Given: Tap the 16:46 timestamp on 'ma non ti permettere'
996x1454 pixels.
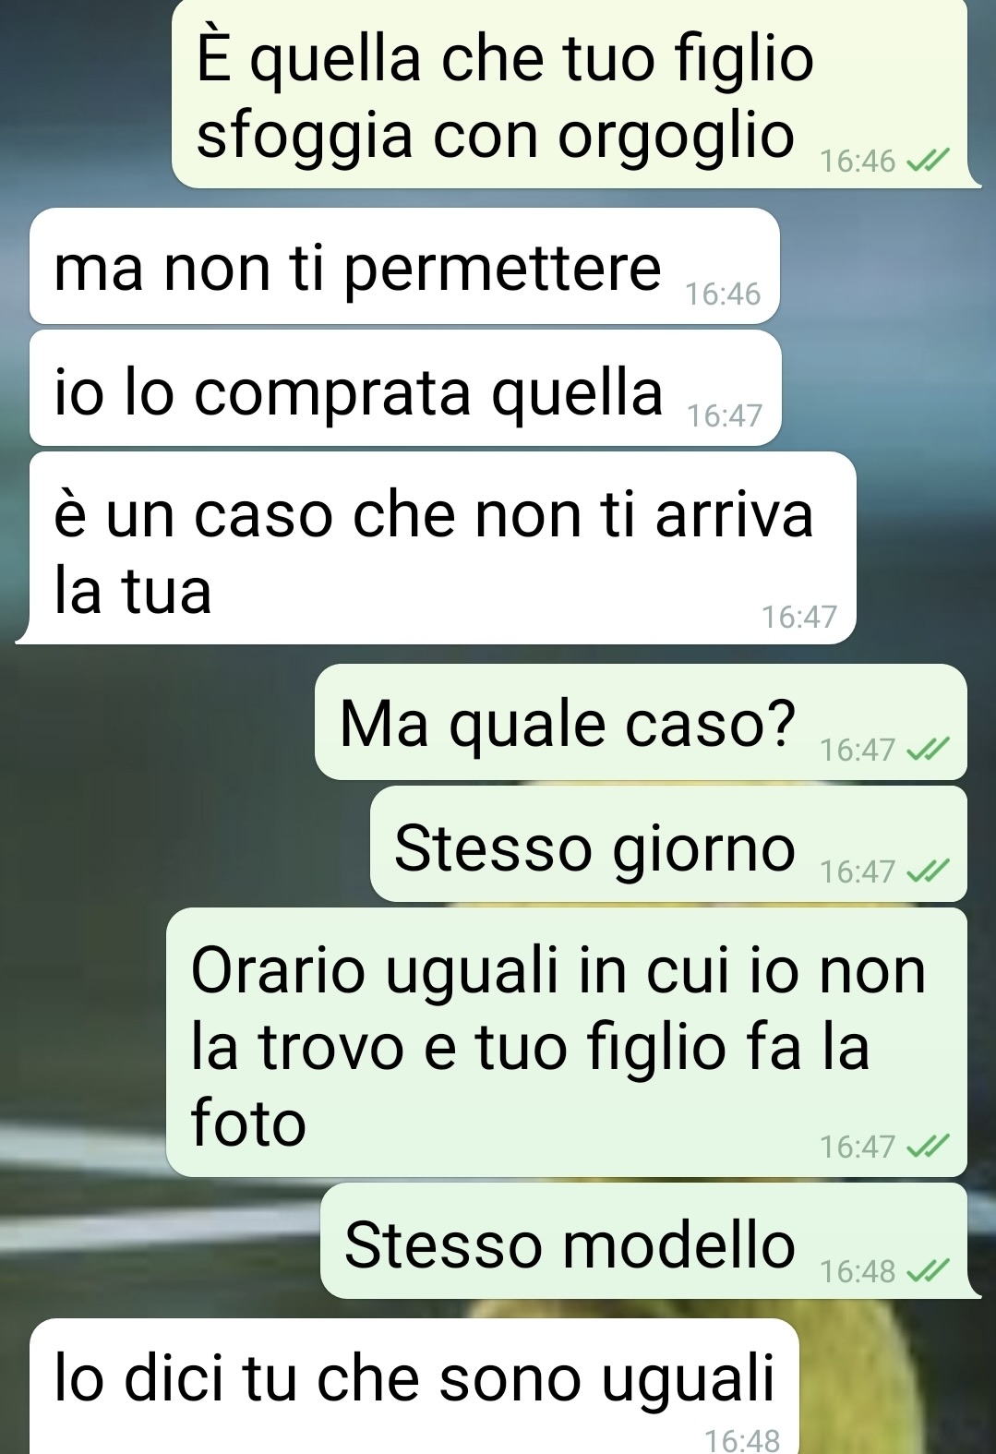Looking at the screenshot, I should 723,294.
